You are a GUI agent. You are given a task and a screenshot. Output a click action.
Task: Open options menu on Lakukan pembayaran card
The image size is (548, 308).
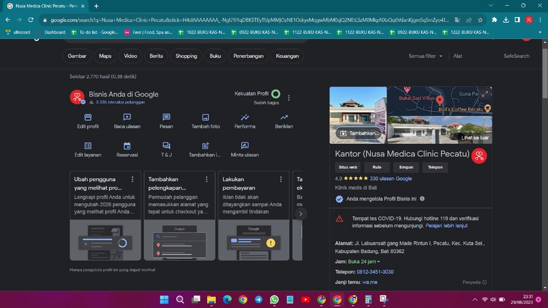(281, 179)
